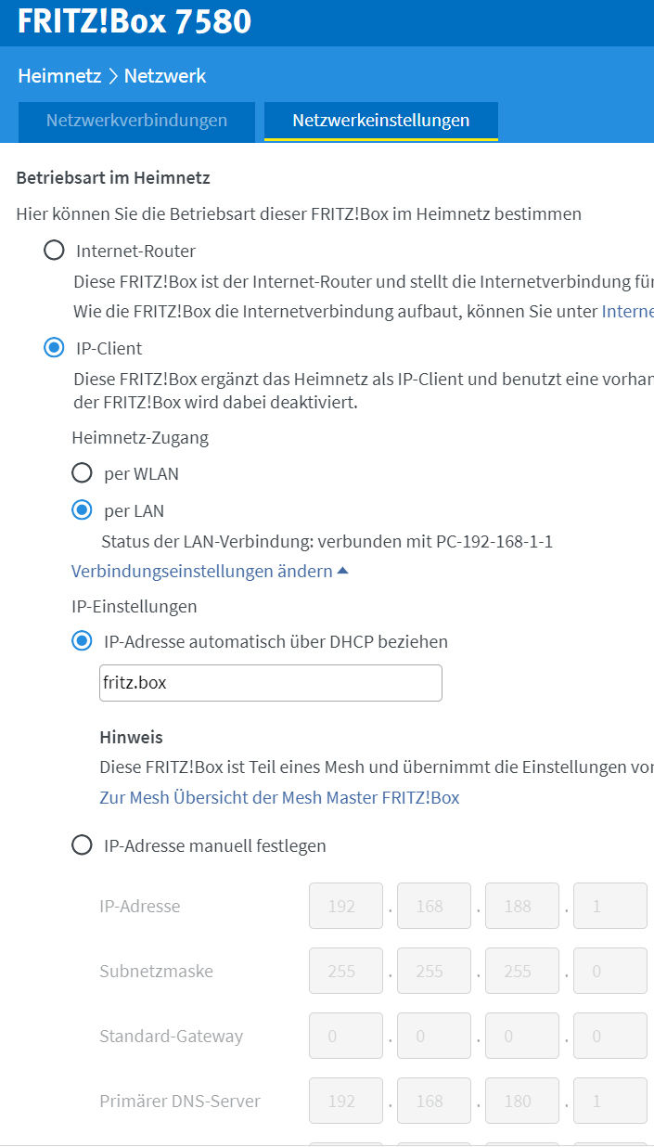
Task: Choose per WLAN home network access
Action: pos(83,473)
